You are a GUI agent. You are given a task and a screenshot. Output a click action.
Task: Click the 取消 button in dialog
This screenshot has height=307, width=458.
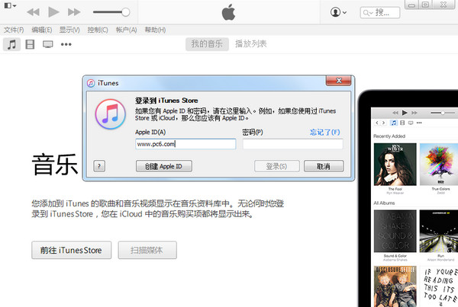318,166
